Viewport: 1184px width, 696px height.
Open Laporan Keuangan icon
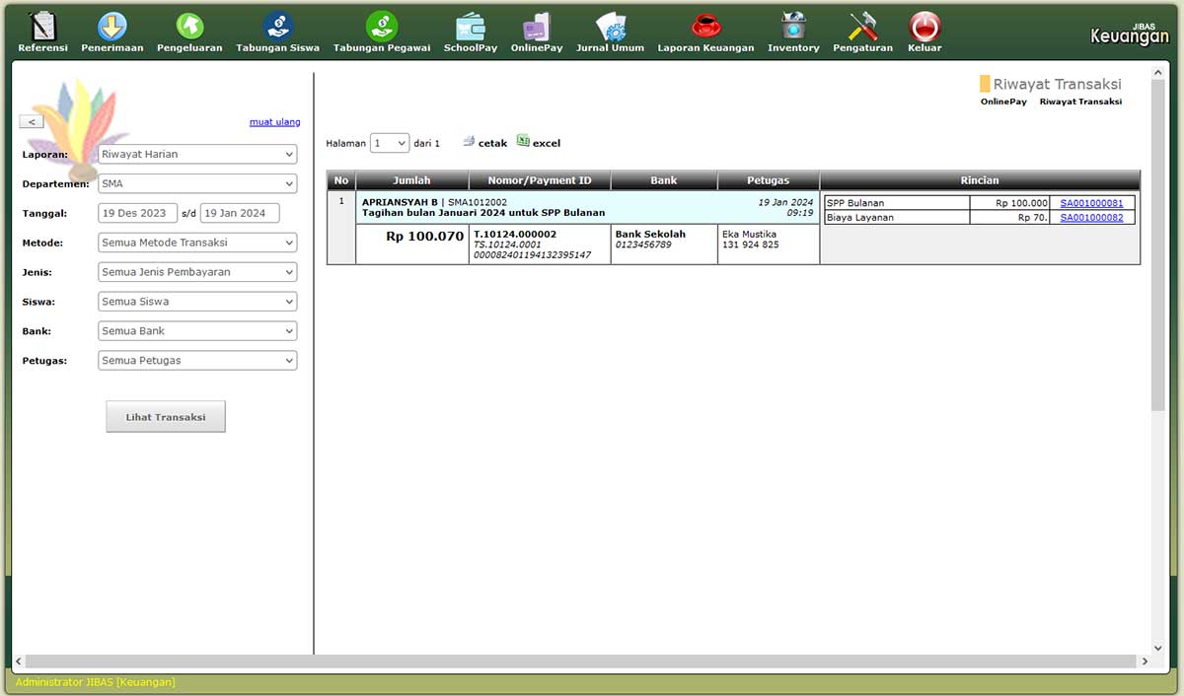pyautogui.click(x=705, y=27)
